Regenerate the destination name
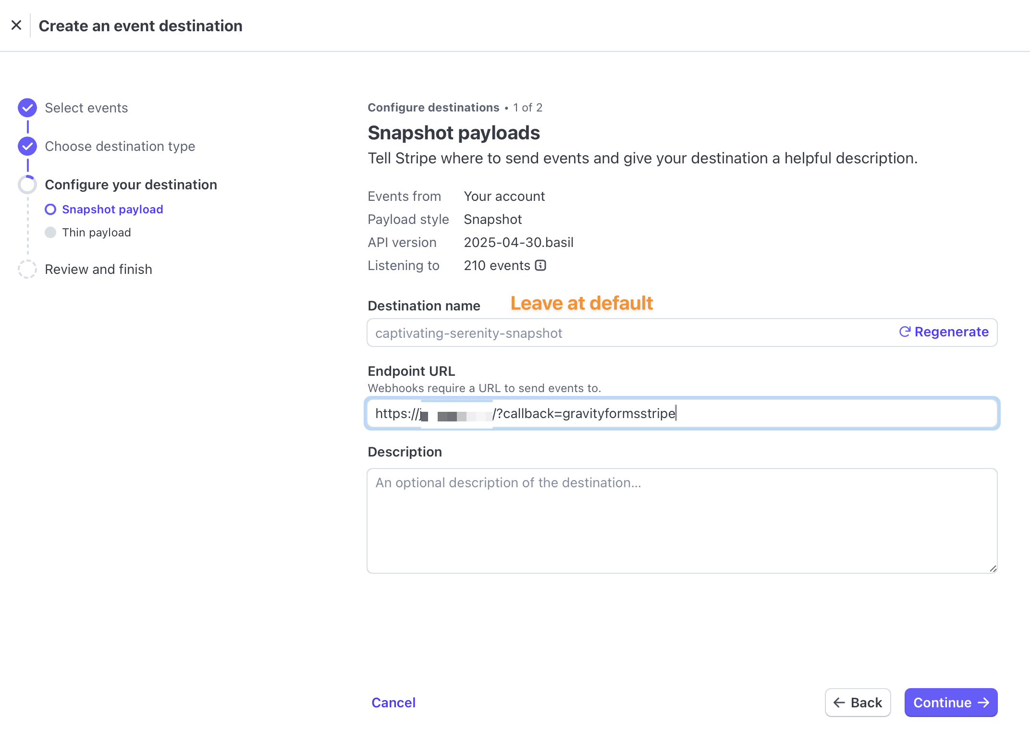The height and width of the screenshot is (740, 1030). click(x=944, y=332)
